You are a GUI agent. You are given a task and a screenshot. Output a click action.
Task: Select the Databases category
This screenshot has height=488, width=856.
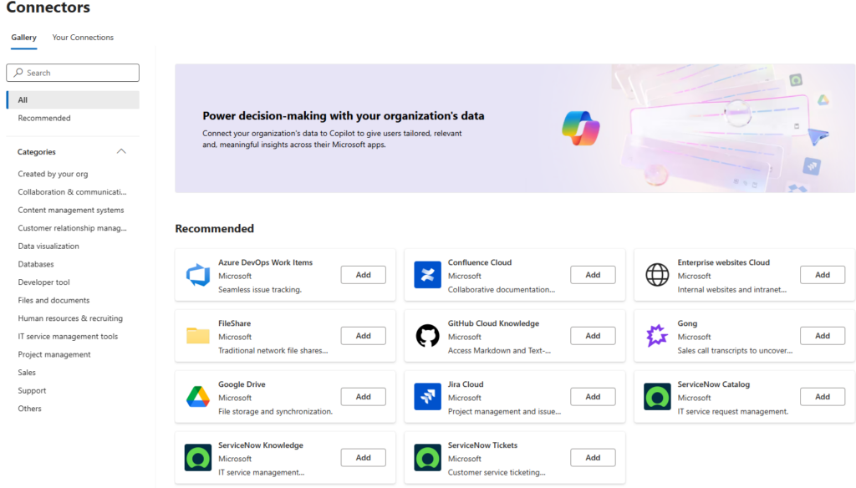click(x=36, y=264)
